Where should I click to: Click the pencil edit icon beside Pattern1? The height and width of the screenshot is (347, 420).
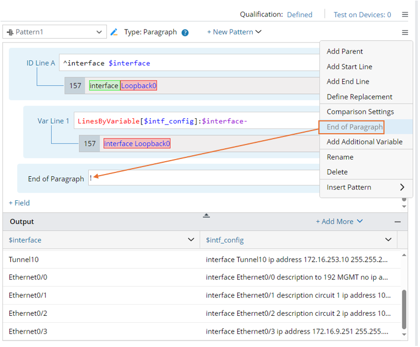point(114,32)
